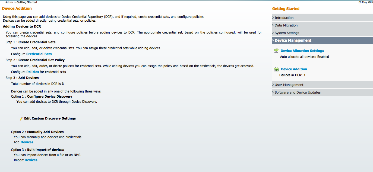Image resolution: width=373 pixels, height=172 pixels.
Task: Open Policies link for credential sets
Action: pos(33,72)
